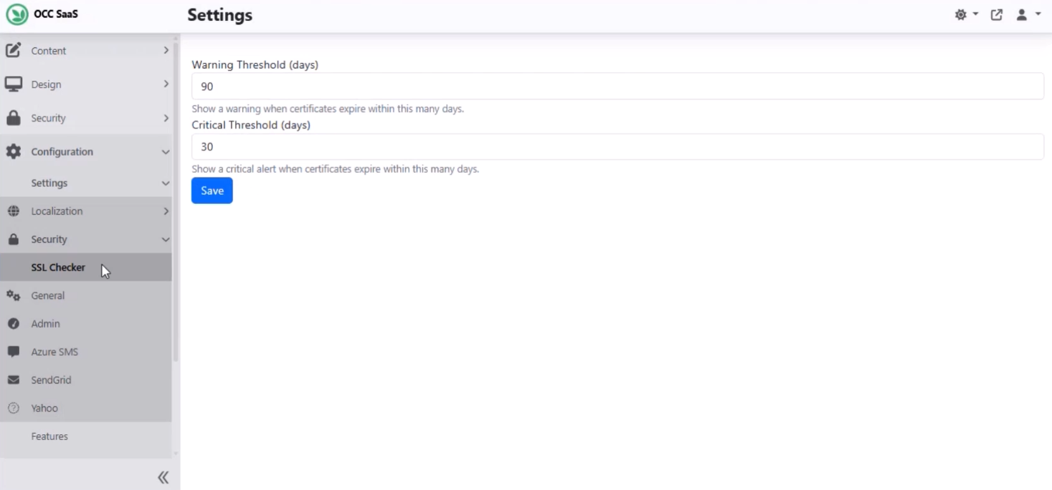1052x490 pixels.
Task: Open the Yahoo settings item
Action: 86,408
